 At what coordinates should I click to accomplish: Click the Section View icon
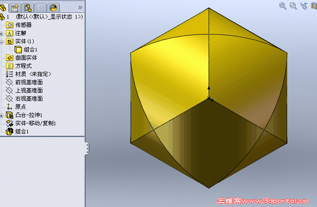click(314, 6)
